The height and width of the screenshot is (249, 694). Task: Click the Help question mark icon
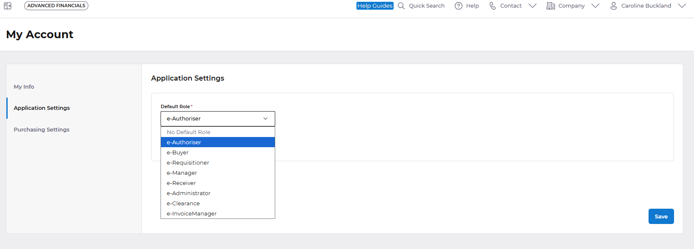(x=458, y=6)
